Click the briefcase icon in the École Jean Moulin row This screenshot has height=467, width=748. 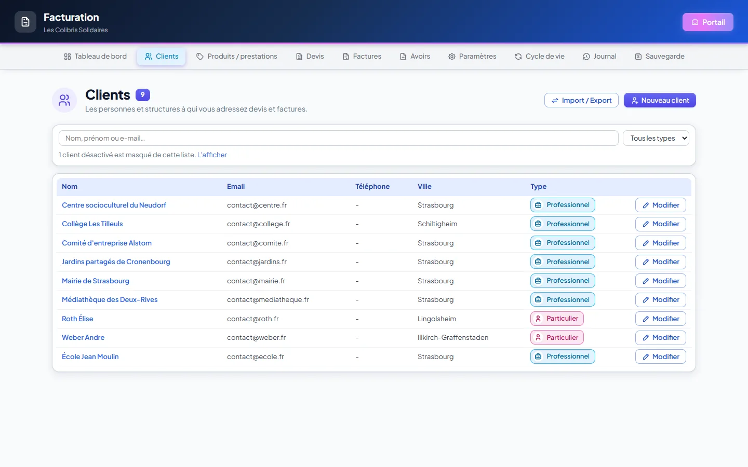538,356
